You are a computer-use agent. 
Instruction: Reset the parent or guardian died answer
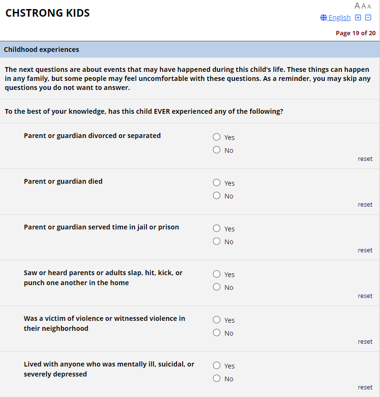365,205
